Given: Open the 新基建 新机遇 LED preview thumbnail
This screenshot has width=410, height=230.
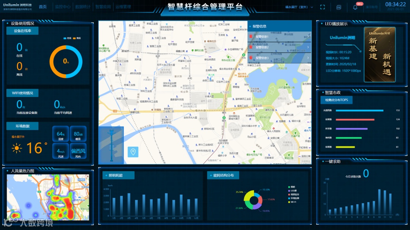Looking at the screenshot, I should [x=380, y=55].
